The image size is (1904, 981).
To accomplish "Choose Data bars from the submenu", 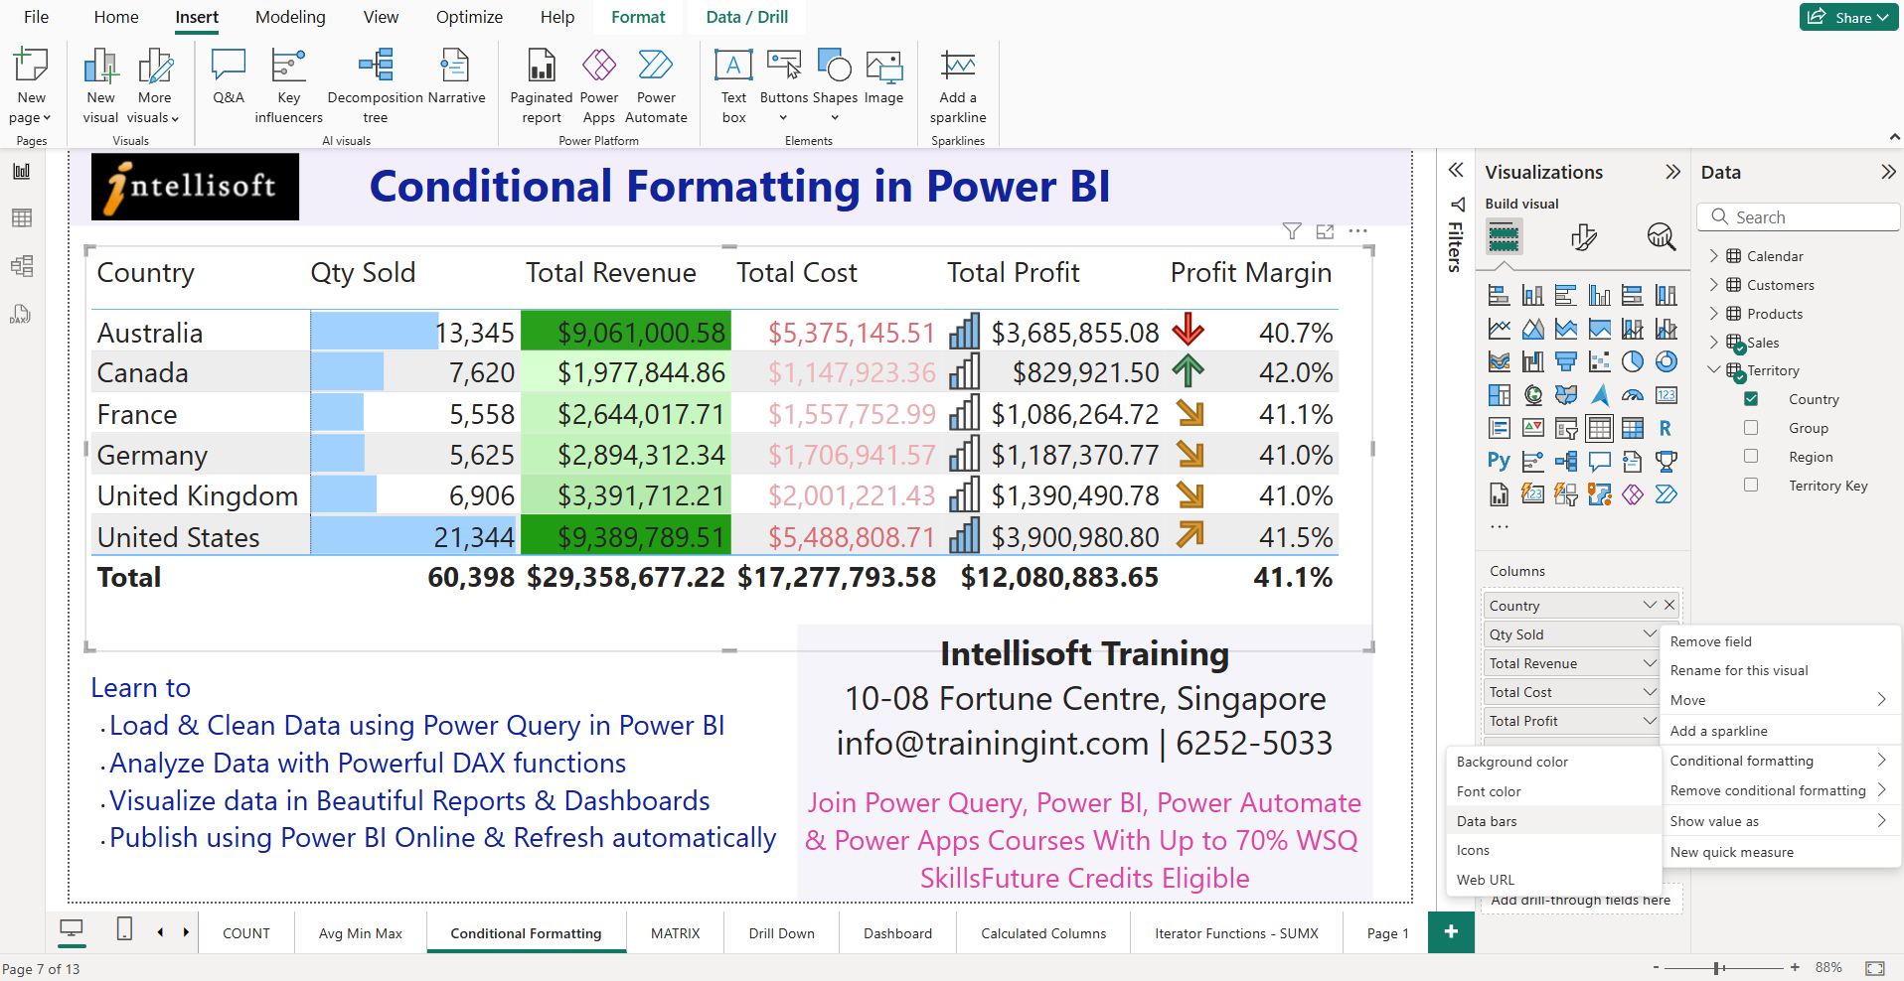I will [x=1554, y=821].
